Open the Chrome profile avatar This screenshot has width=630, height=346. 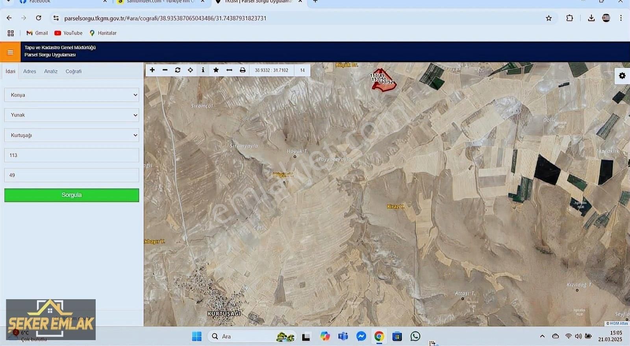[x=606, y=18]
